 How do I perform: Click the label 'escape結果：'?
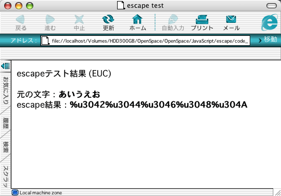click(42, 104)
